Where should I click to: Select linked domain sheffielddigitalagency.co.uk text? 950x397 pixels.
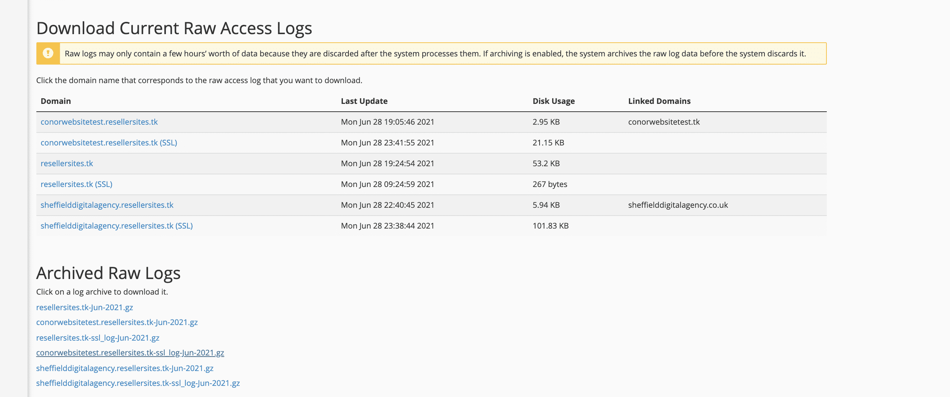point(678,205)
